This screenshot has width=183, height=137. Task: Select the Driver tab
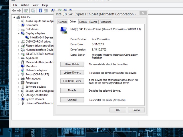[73, 22]
